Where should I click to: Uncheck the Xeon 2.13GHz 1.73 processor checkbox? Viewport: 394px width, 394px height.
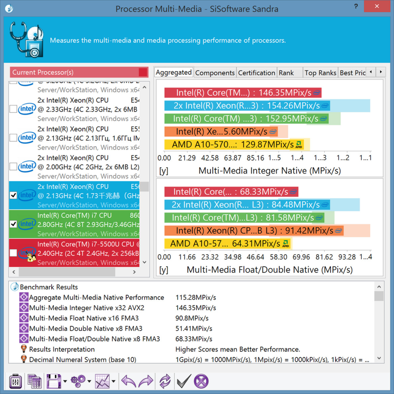point(13,195)
